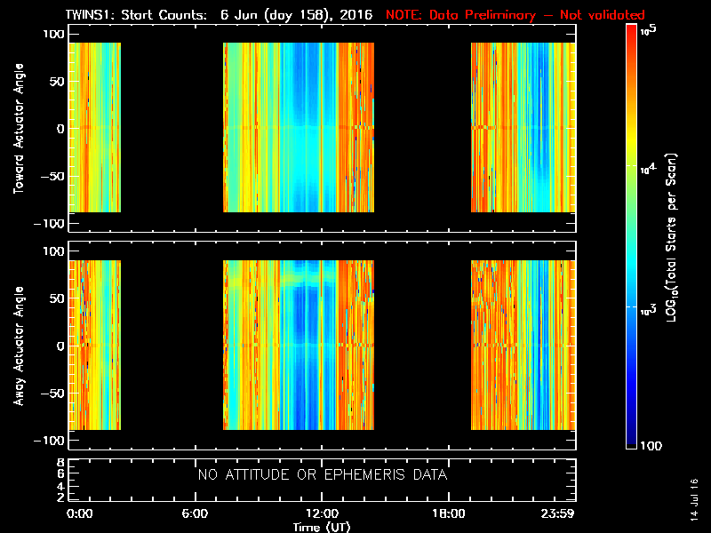Click the 12:00 time axis label
711x533 pixels.
click(322, 513)
